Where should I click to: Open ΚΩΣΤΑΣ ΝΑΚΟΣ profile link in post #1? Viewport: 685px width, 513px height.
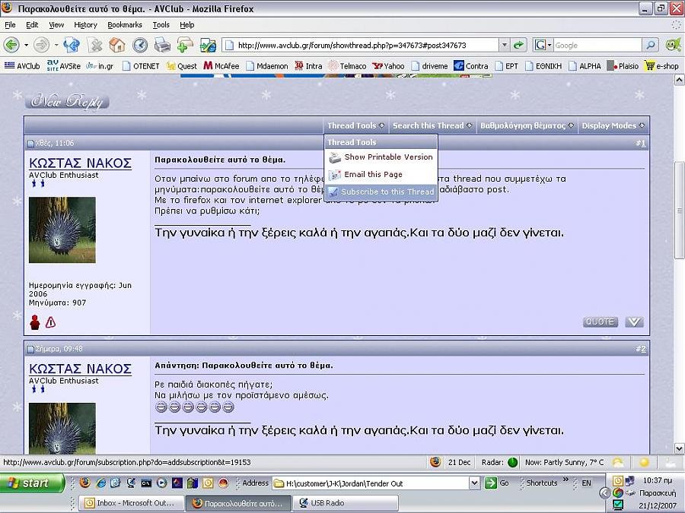(x=81, y=163)
